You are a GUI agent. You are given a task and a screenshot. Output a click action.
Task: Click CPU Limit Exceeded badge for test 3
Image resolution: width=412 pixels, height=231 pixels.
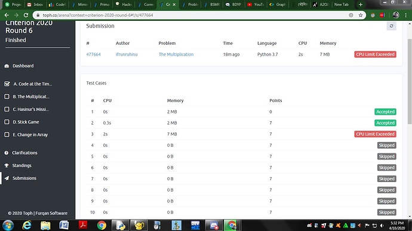point(375,134)
